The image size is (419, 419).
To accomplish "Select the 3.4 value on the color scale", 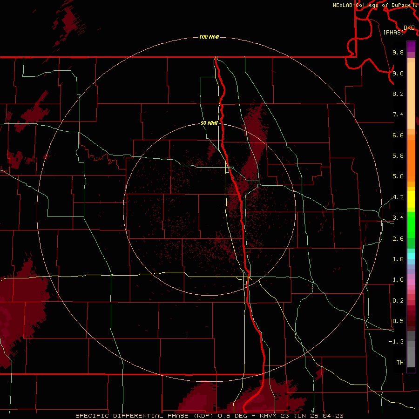I will (x=398, y=217).
